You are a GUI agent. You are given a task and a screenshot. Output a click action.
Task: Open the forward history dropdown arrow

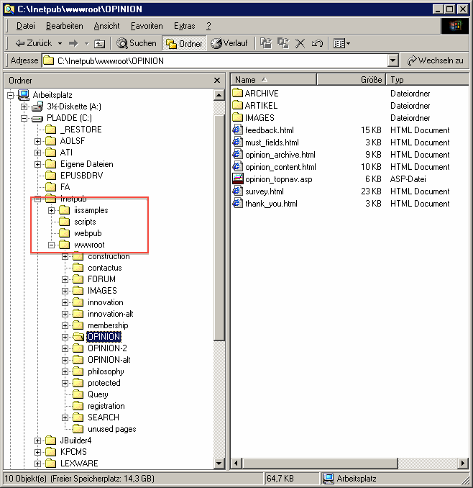pyautogui.click(x=87, y=44)
